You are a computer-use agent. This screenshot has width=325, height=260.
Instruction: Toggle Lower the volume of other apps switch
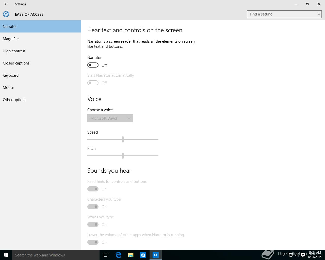(x=93, y=242)
